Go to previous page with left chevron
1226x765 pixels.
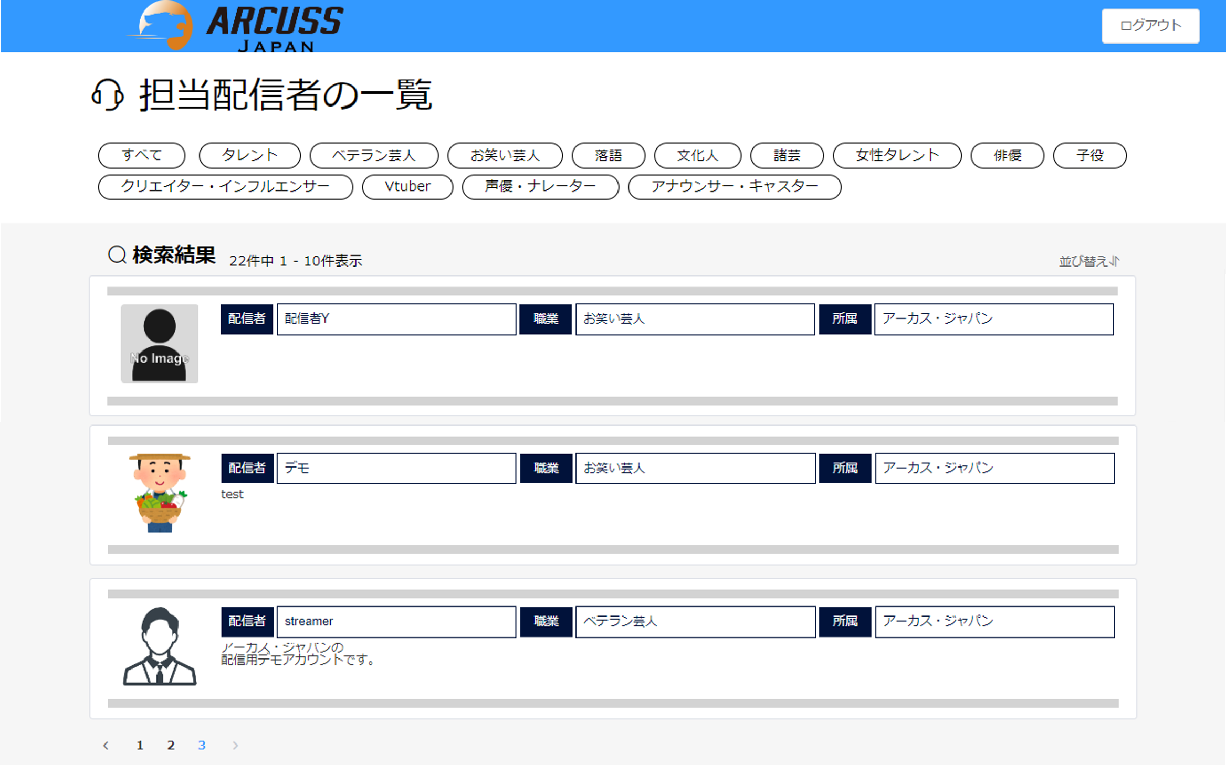point(106,745)
